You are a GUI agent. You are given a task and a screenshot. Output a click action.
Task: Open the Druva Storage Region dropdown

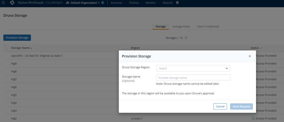click(193, 68)
